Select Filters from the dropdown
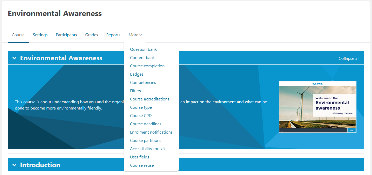Image resolution: width=372 pixels, height=175 pixels. pyautogui.click(x=135, y=91)
